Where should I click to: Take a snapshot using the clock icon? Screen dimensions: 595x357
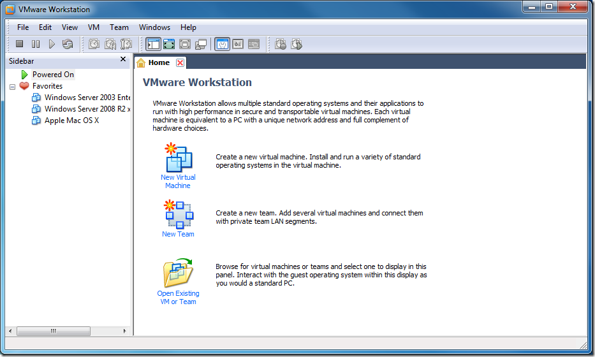pyautogui.click(x=94, y=44)
